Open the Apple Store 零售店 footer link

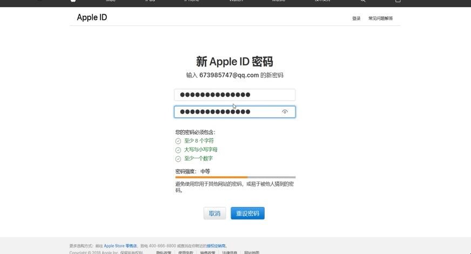pos(120,246)
